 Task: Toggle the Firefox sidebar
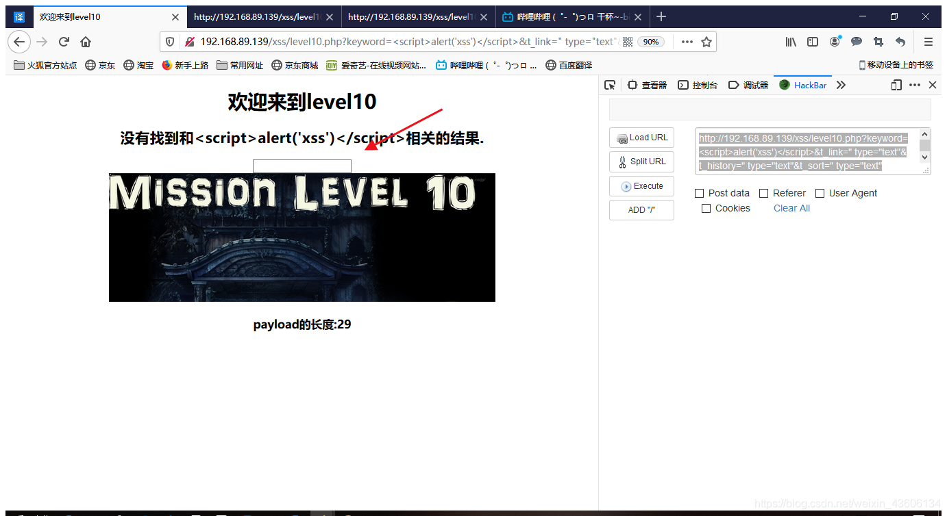click(x=812, y=42)
